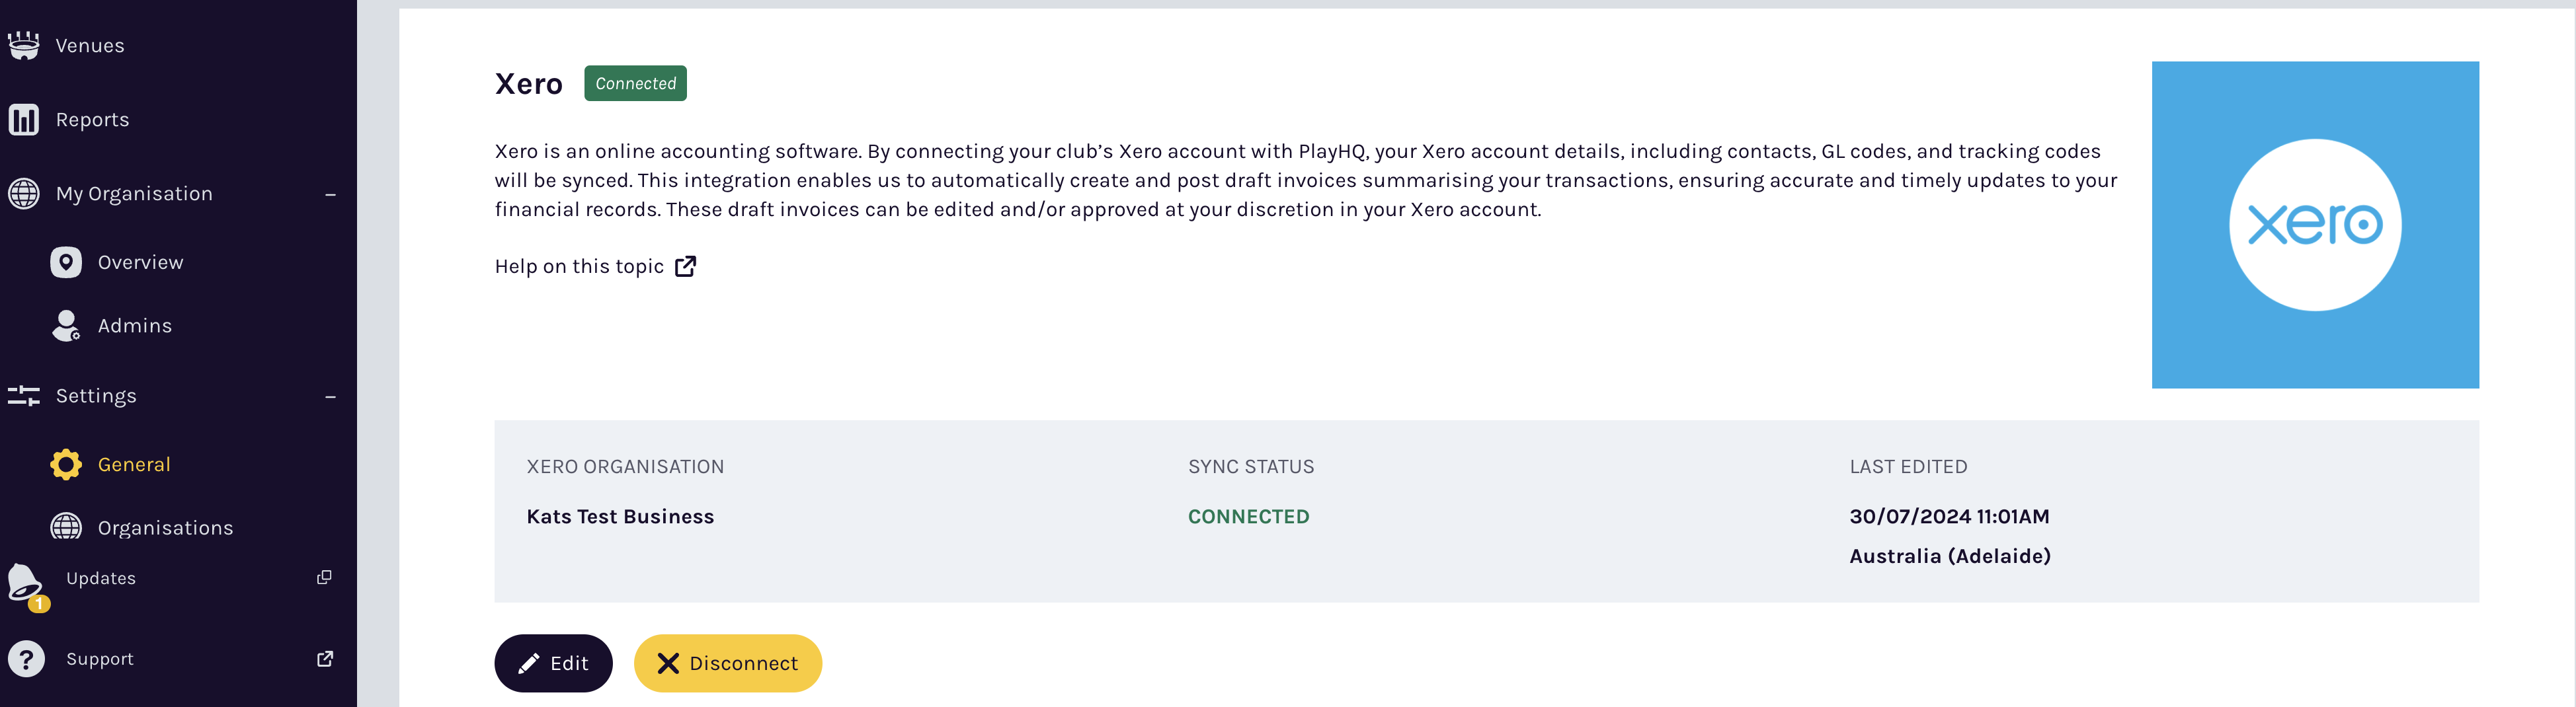Viewport: 2576px width, 707px height.
Task: Click the Xero logo image
Action: (x=2315, y=224)
